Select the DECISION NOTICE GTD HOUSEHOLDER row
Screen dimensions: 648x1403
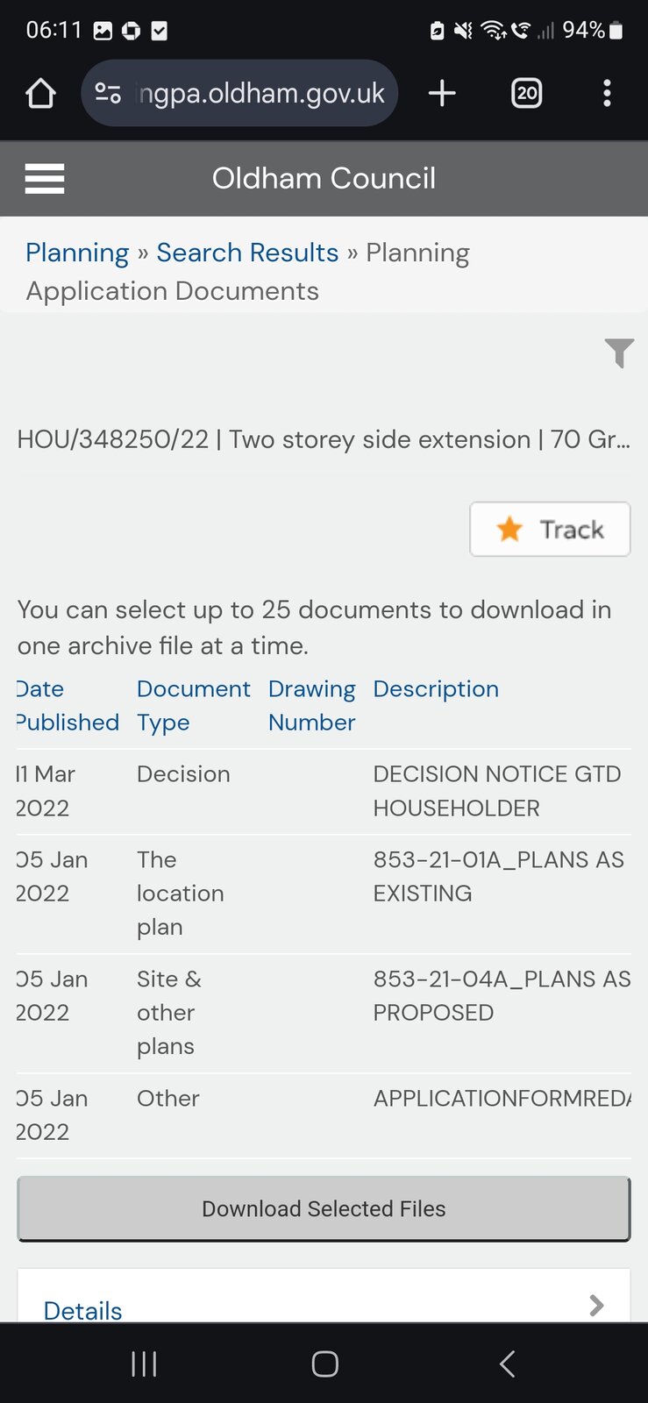pyautogui.click(x=496, y=790)
